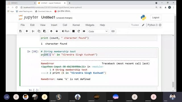Open the File menu
182x102 pixels.
[22, 25]
